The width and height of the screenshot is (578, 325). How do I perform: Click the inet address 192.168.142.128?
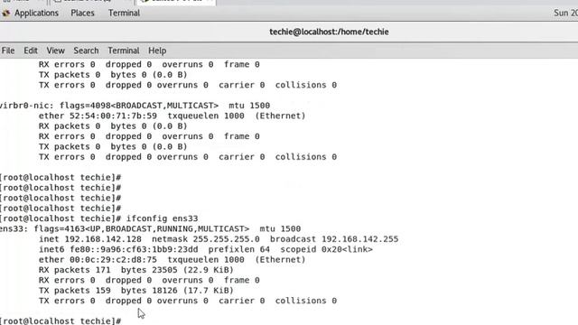[x=103, y=239]
